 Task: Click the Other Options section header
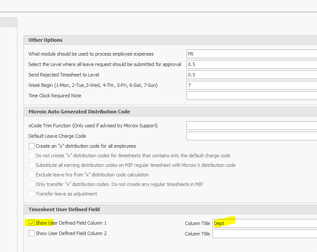pyautogui.click(x=46, y=40)
